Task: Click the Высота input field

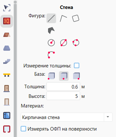Action: pyautogui.click(x=63, y=96)
